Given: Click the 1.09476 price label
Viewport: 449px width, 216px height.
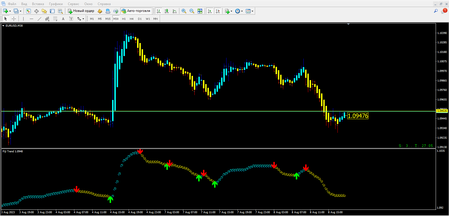Looking at the screenshot, I should (358, 116).
